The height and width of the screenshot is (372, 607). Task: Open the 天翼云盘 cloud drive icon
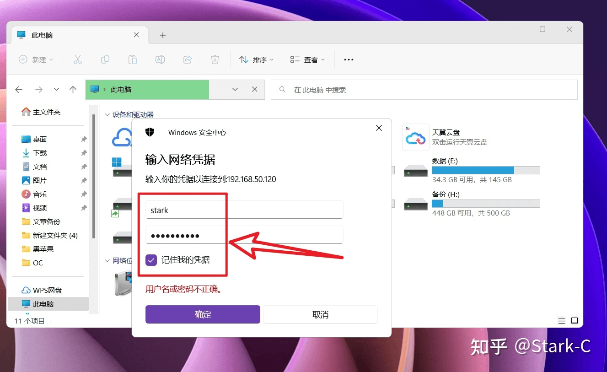click(x=415, y=136)
